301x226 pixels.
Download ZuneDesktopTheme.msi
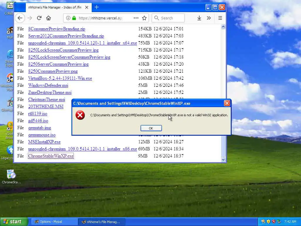coord(50,92)
